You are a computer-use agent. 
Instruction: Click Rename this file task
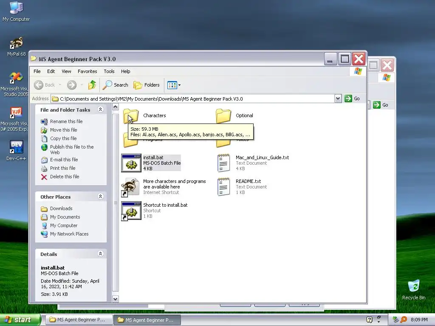coord(66,121)
